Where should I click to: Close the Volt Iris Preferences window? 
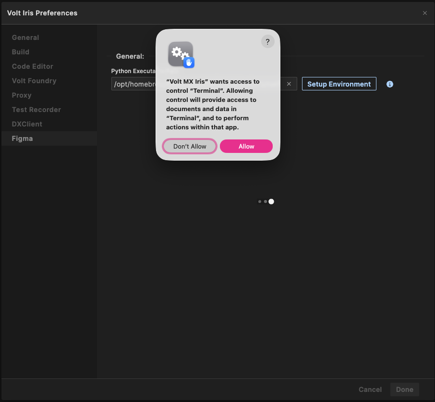coord(425,13)
